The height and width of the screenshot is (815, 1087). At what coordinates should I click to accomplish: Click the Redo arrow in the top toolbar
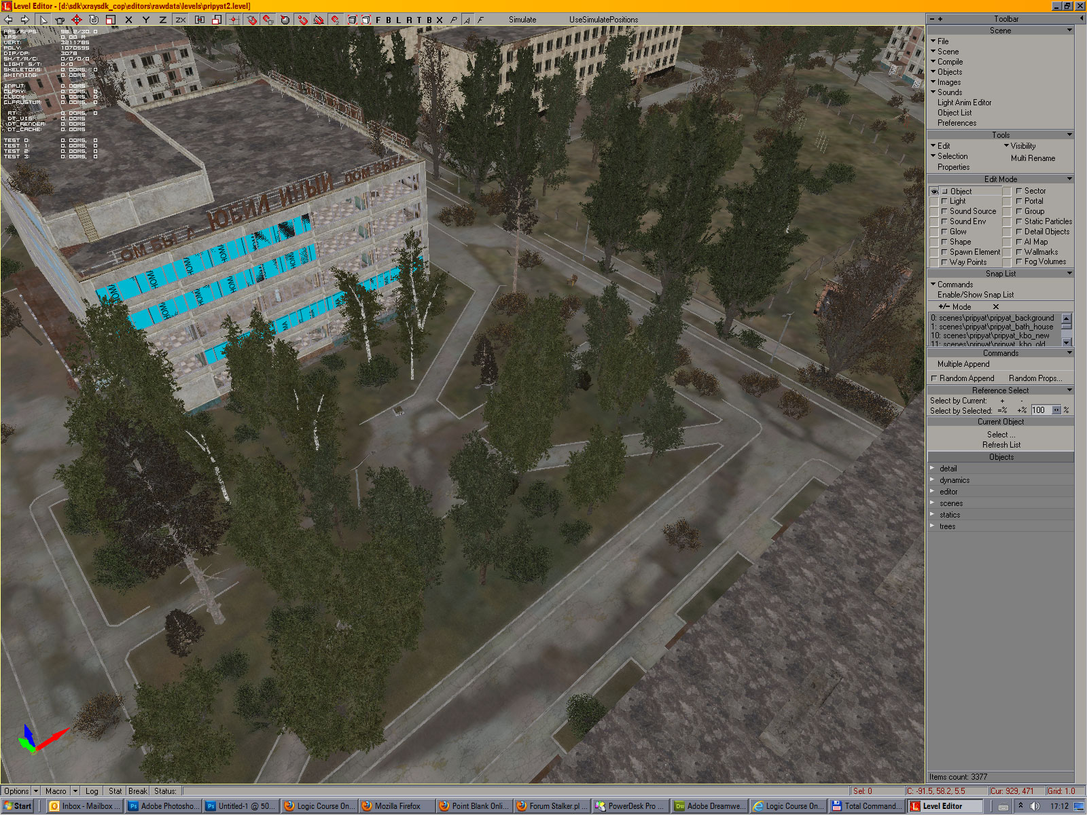[24, 20]
